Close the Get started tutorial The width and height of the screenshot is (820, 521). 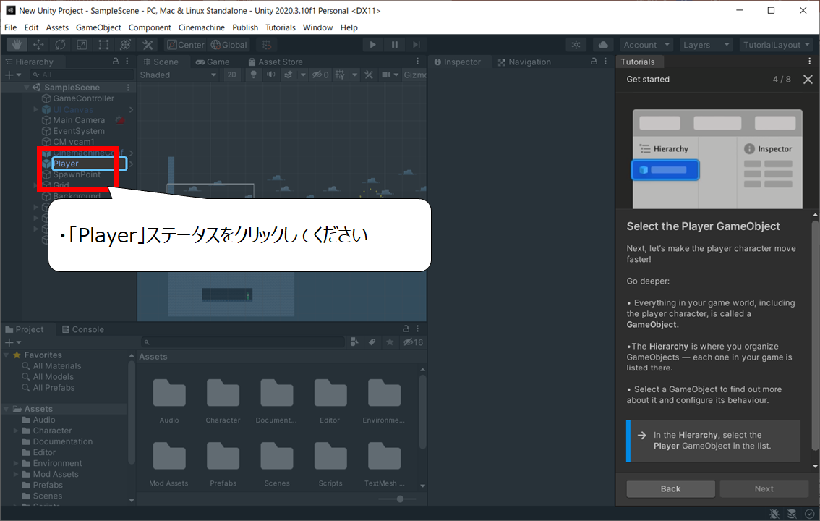click(808, 80)
